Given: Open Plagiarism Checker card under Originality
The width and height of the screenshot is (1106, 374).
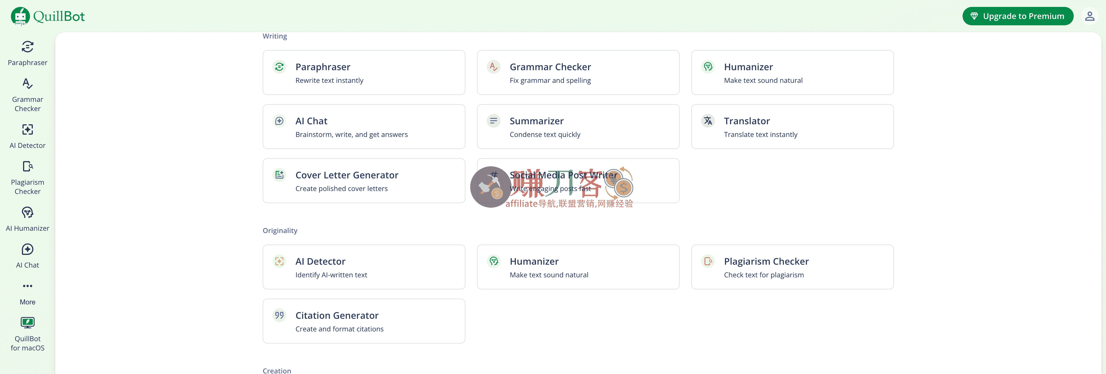Looking at the screenshot, I should tap(792, 267).
